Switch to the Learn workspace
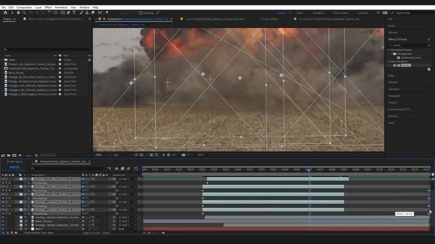435x244 pixels. click(299, 13)
